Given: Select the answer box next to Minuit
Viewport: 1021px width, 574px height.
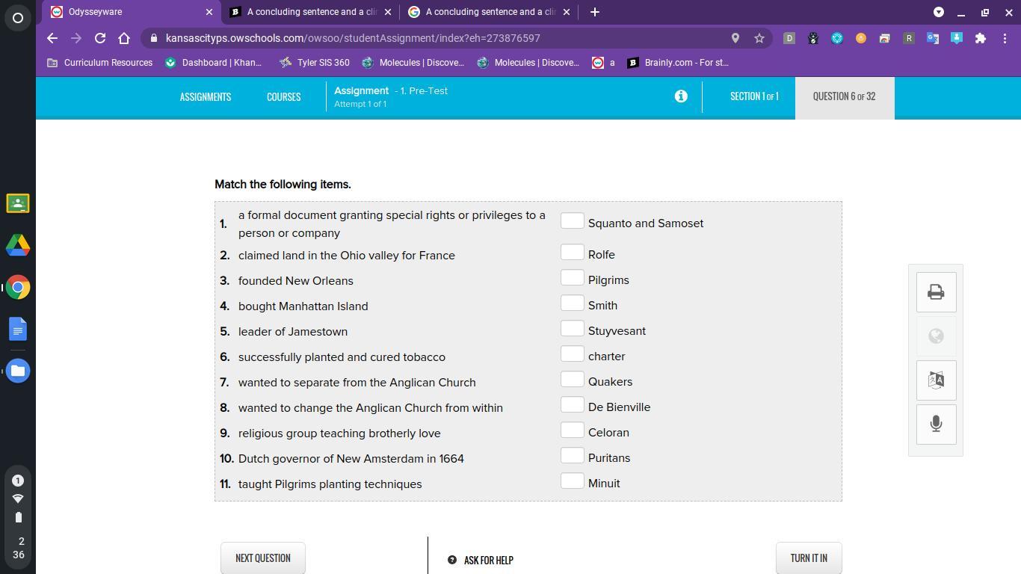Looking at the screenshot, I should [x=572, y=481].
